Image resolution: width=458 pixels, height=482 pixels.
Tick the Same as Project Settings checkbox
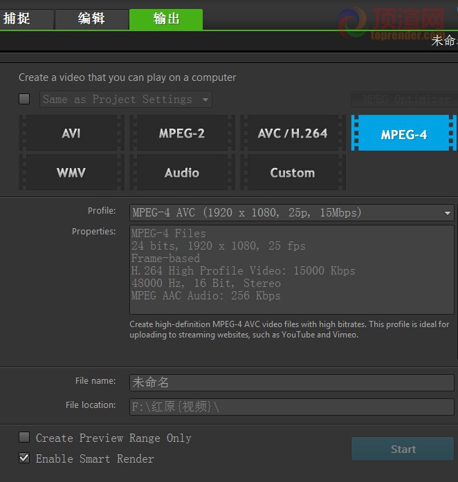pyautogui.click(x=24, y=99)
